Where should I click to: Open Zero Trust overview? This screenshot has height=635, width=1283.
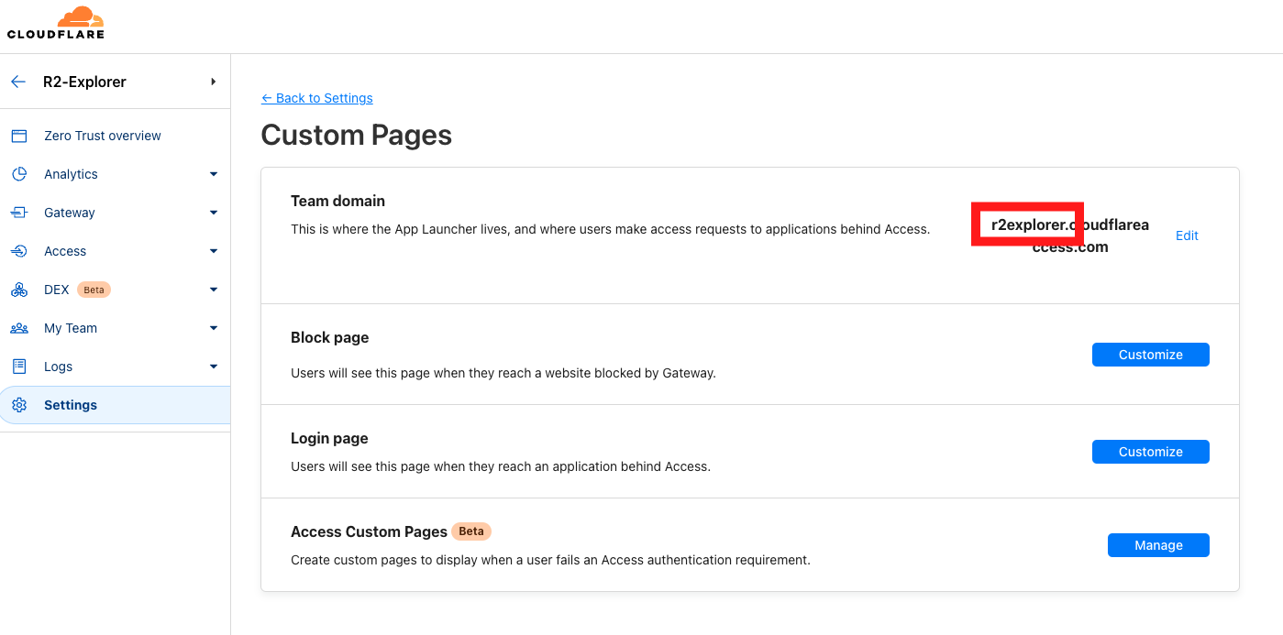103,136
